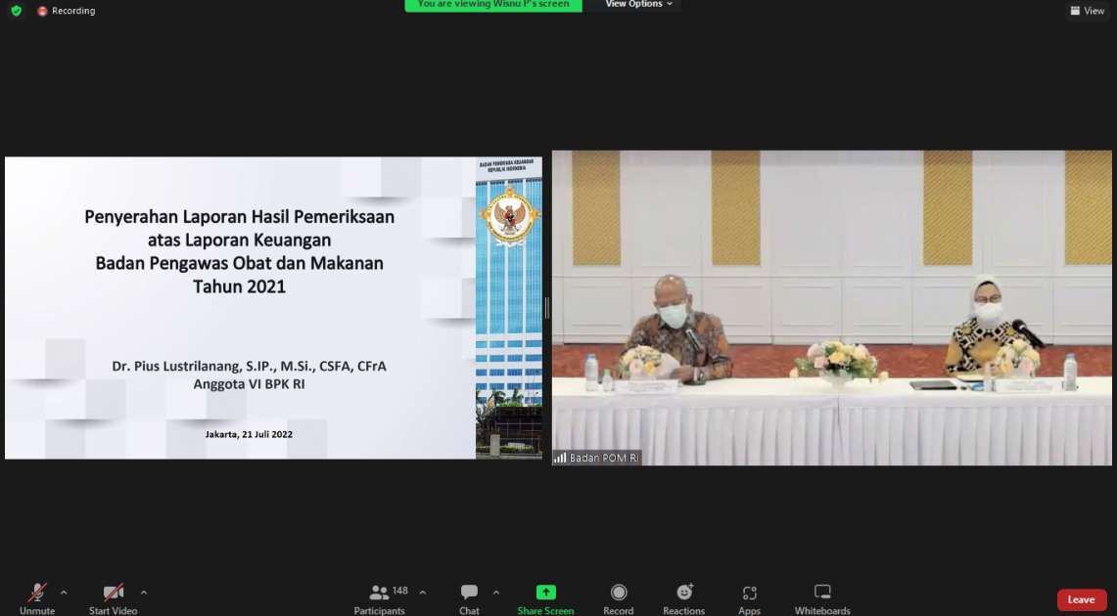Open the Chat panel icon
This screenshot has width=1117, height=616.
pos(469,593)
